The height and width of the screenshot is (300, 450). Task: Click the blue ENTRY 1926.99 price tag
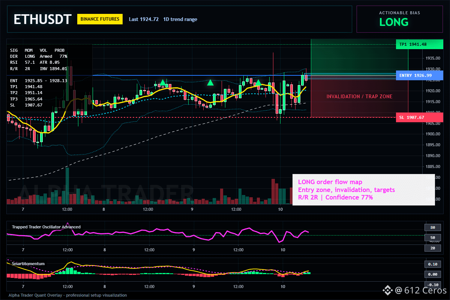(x=420, y=75)
